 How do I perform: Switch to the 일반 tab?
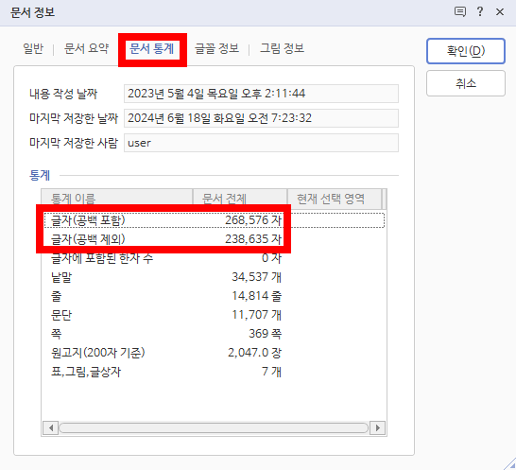click(x=33, y=49)
